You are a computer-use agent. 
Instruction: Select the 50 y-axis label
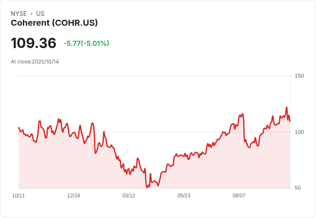[x=298, y=188]
